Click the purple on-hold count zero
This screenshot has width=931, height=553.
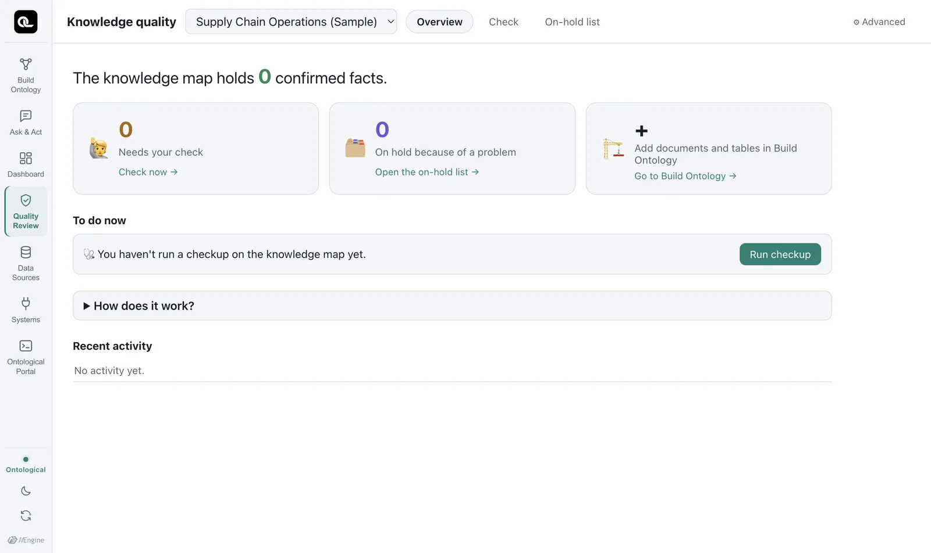tap(382, 130)
